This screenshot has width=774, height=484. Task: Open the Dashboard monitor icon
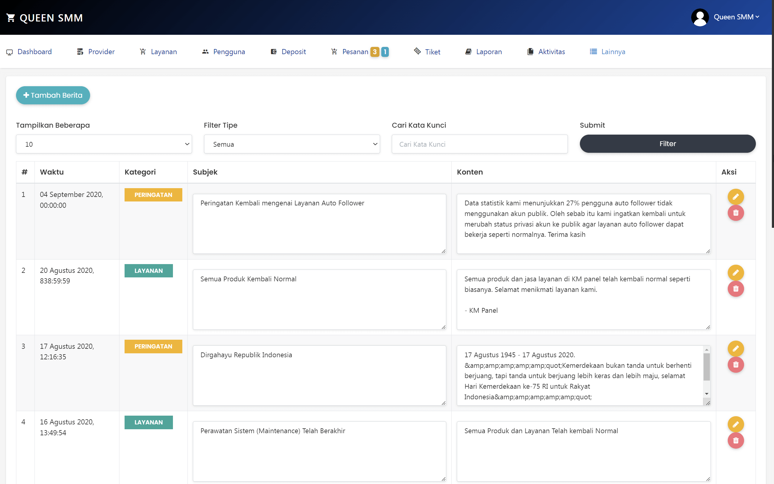click(x=9, y=51)
